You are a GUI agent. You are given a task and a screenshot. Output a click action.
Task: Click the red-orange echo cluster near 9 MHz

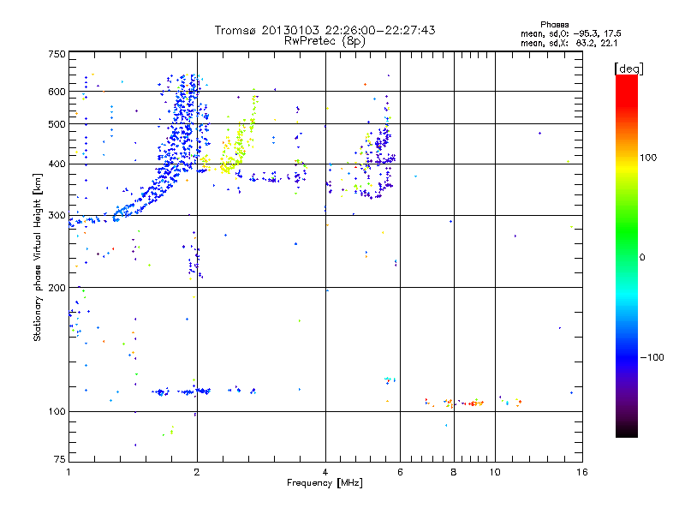pyautogui.click(x=474, y=403)
